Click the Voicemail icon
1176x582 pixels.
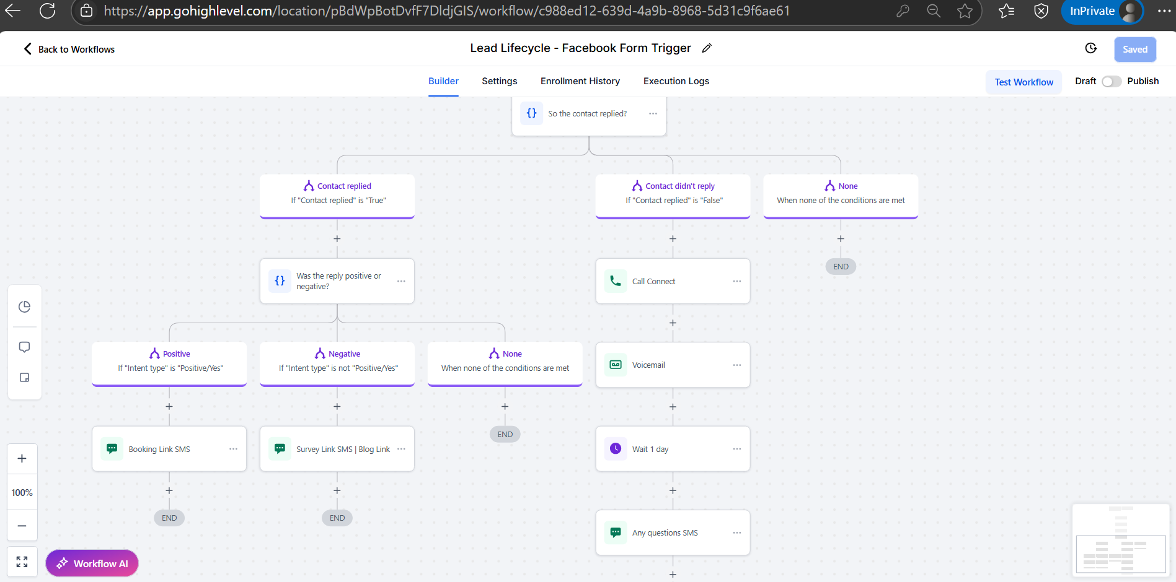pyautogui.click(x=615, y=365)
